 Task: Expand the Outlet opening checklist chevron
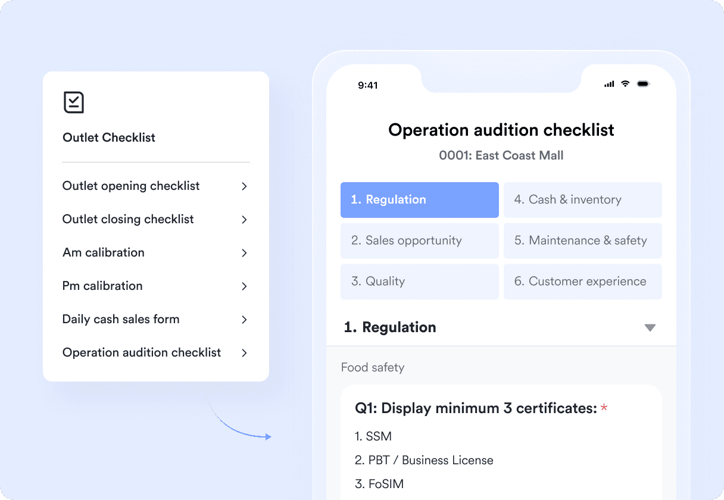click(x=244, y=186)
